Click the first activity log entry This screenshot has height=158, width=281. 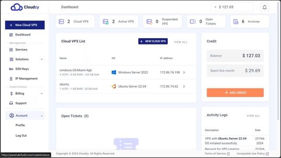click(235, 141)
